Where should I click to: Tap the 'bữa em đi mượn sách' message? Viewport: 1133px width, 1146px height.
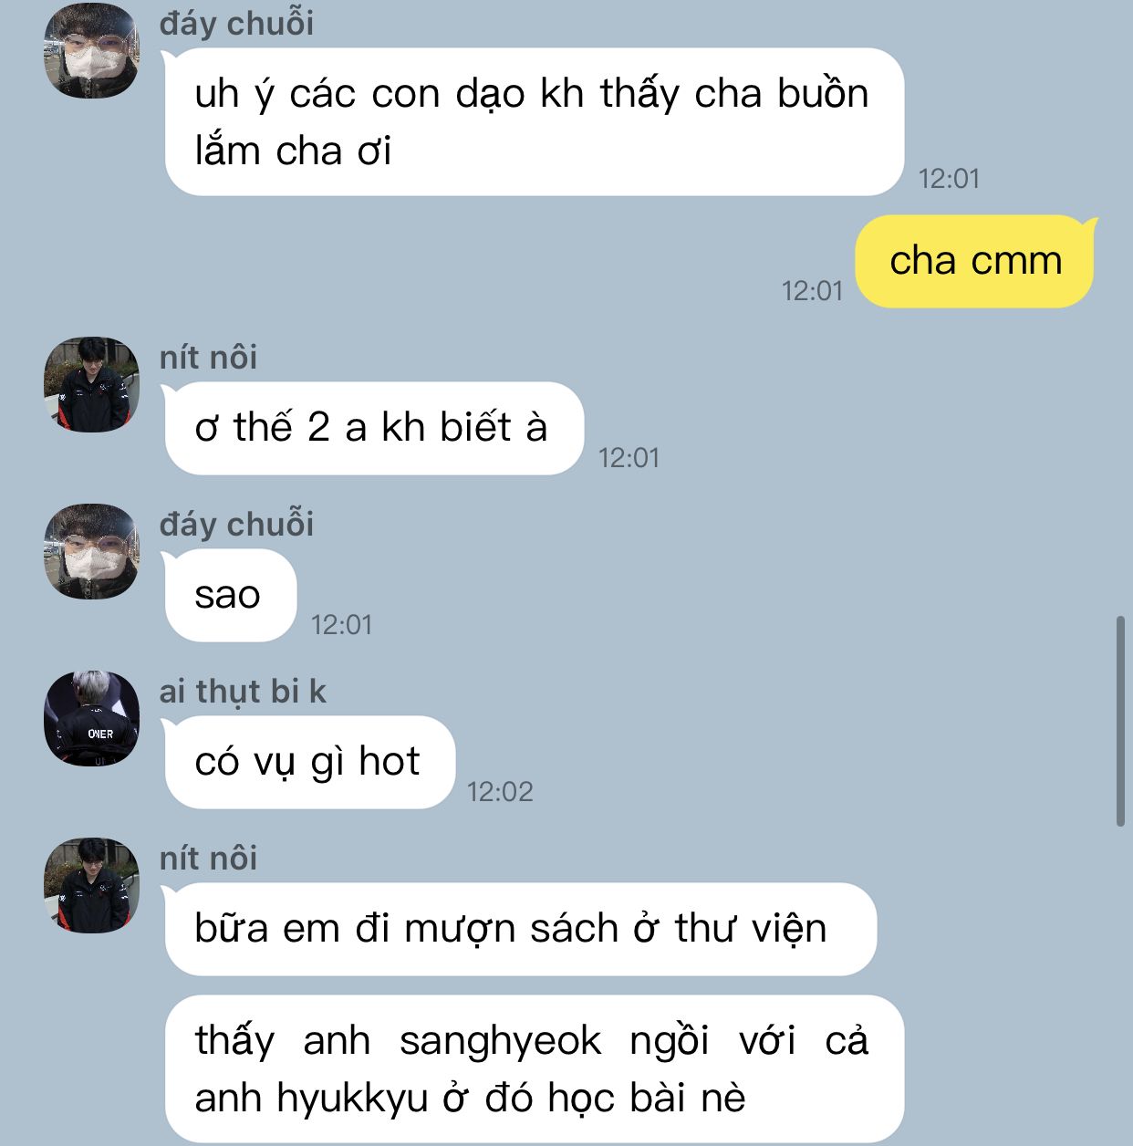(519, 929)
